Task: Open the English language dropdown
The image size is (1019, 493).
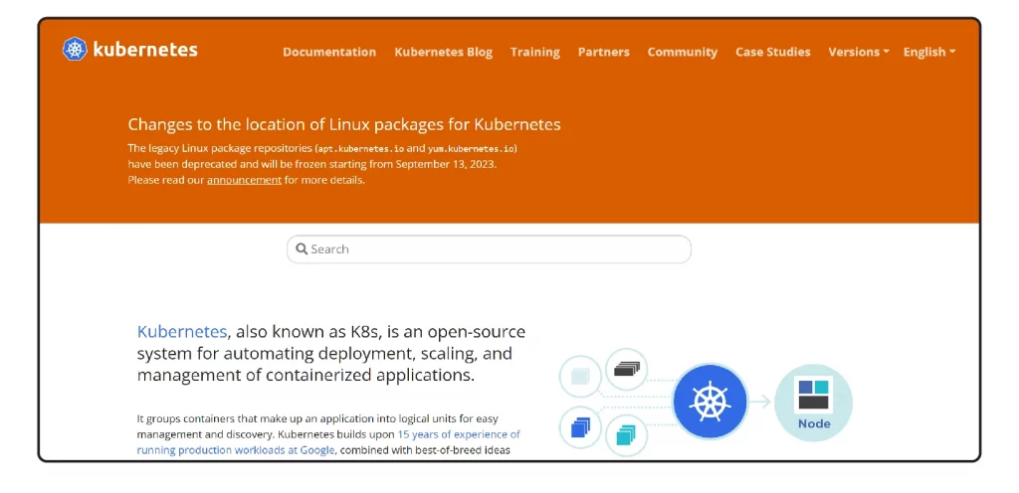Action: coord(928,52)
